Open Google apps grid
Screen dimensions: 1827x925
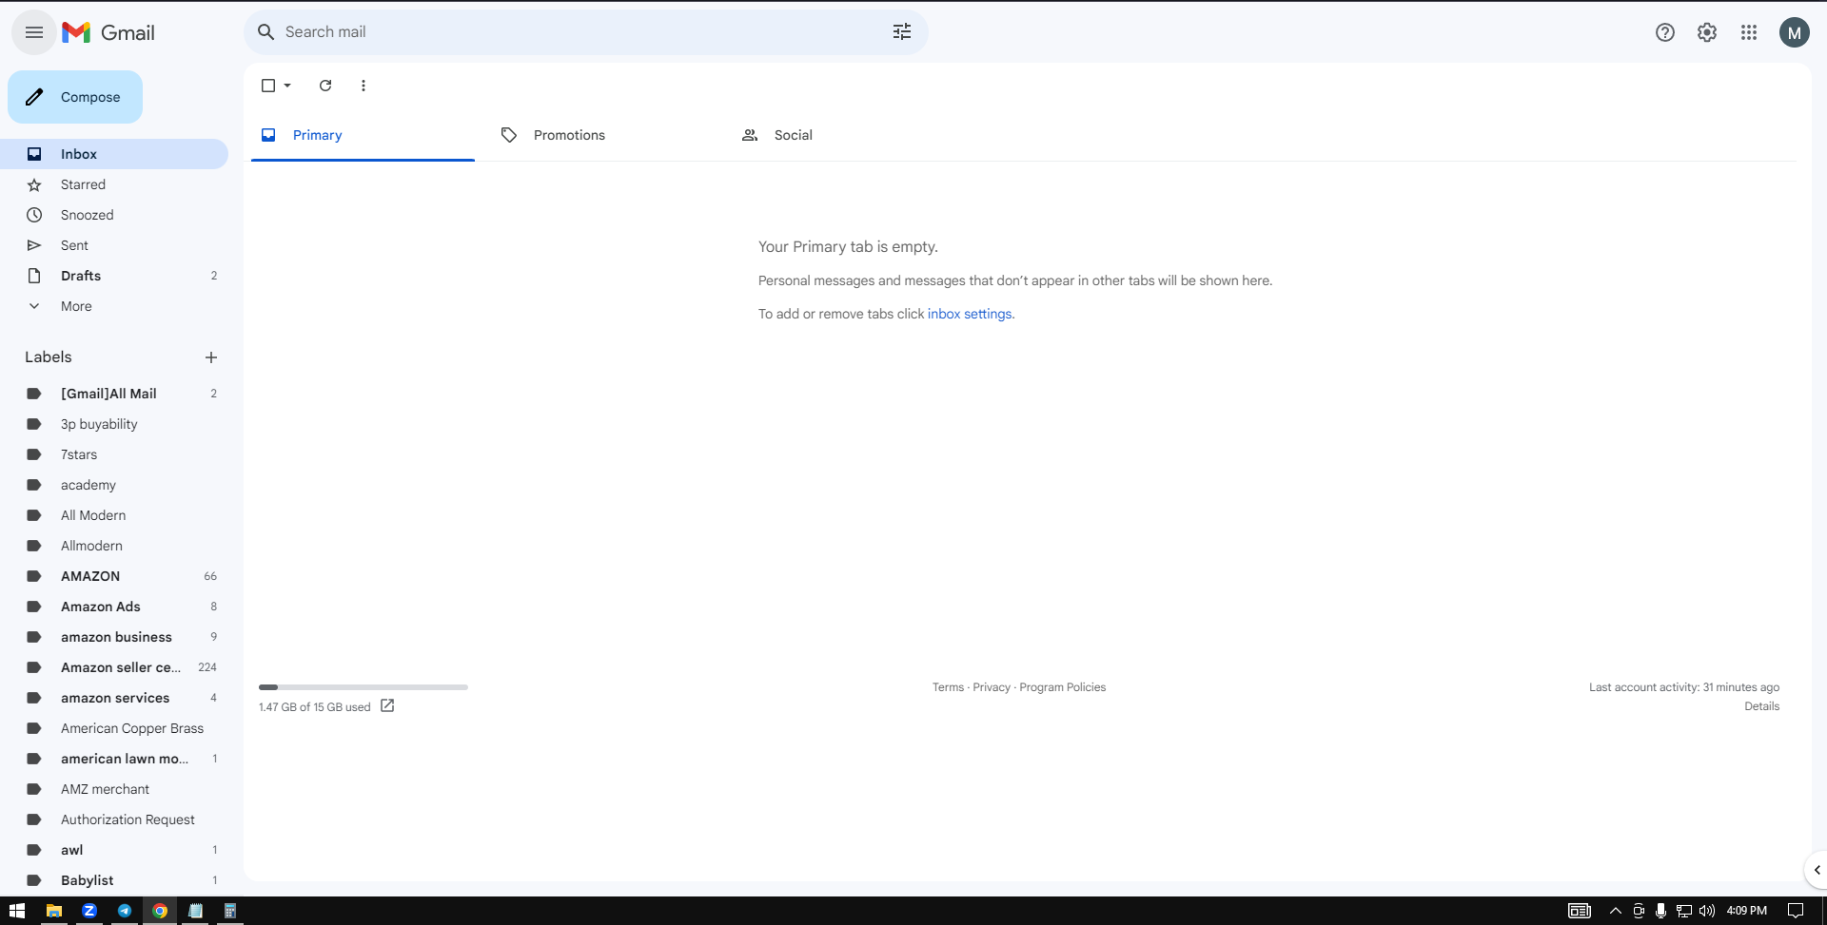[1749, 32]
